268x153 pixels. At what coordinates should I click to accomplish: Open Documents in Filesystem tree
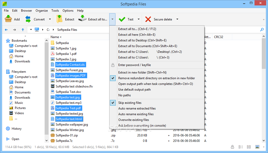tap(23, 92)
